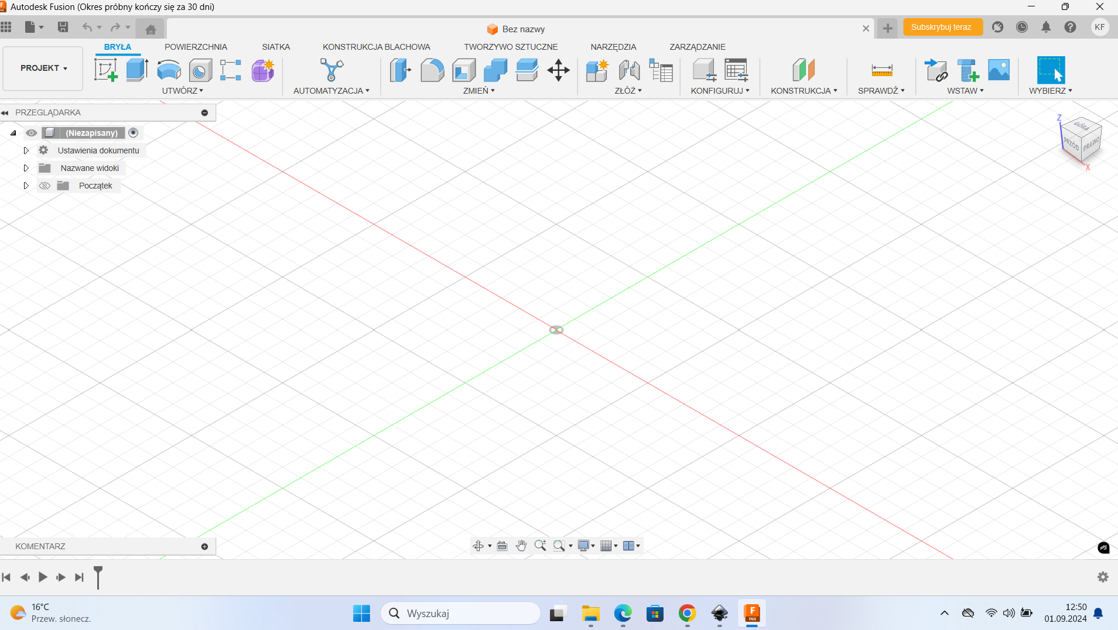
Task: Play the design timeline
Action: [x=43, y=577]
